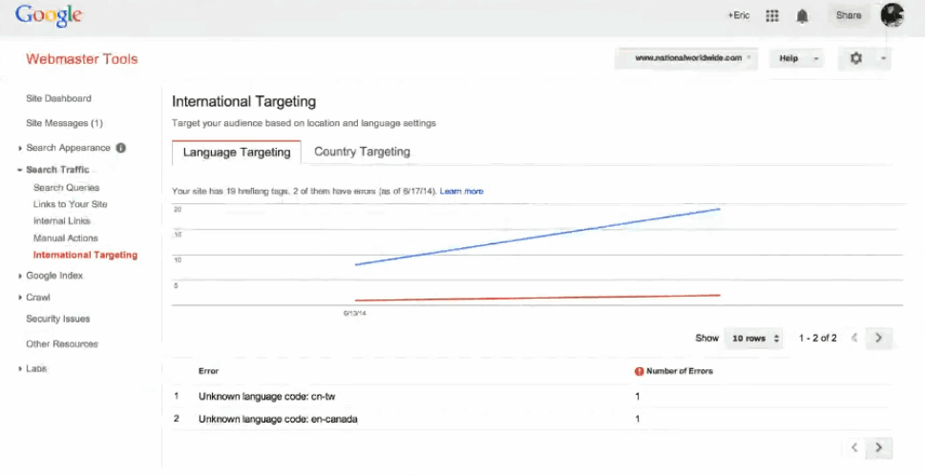925x475 pixels.
Task: Collapse the Search Traffic section
Action: (x=57, y=170)
